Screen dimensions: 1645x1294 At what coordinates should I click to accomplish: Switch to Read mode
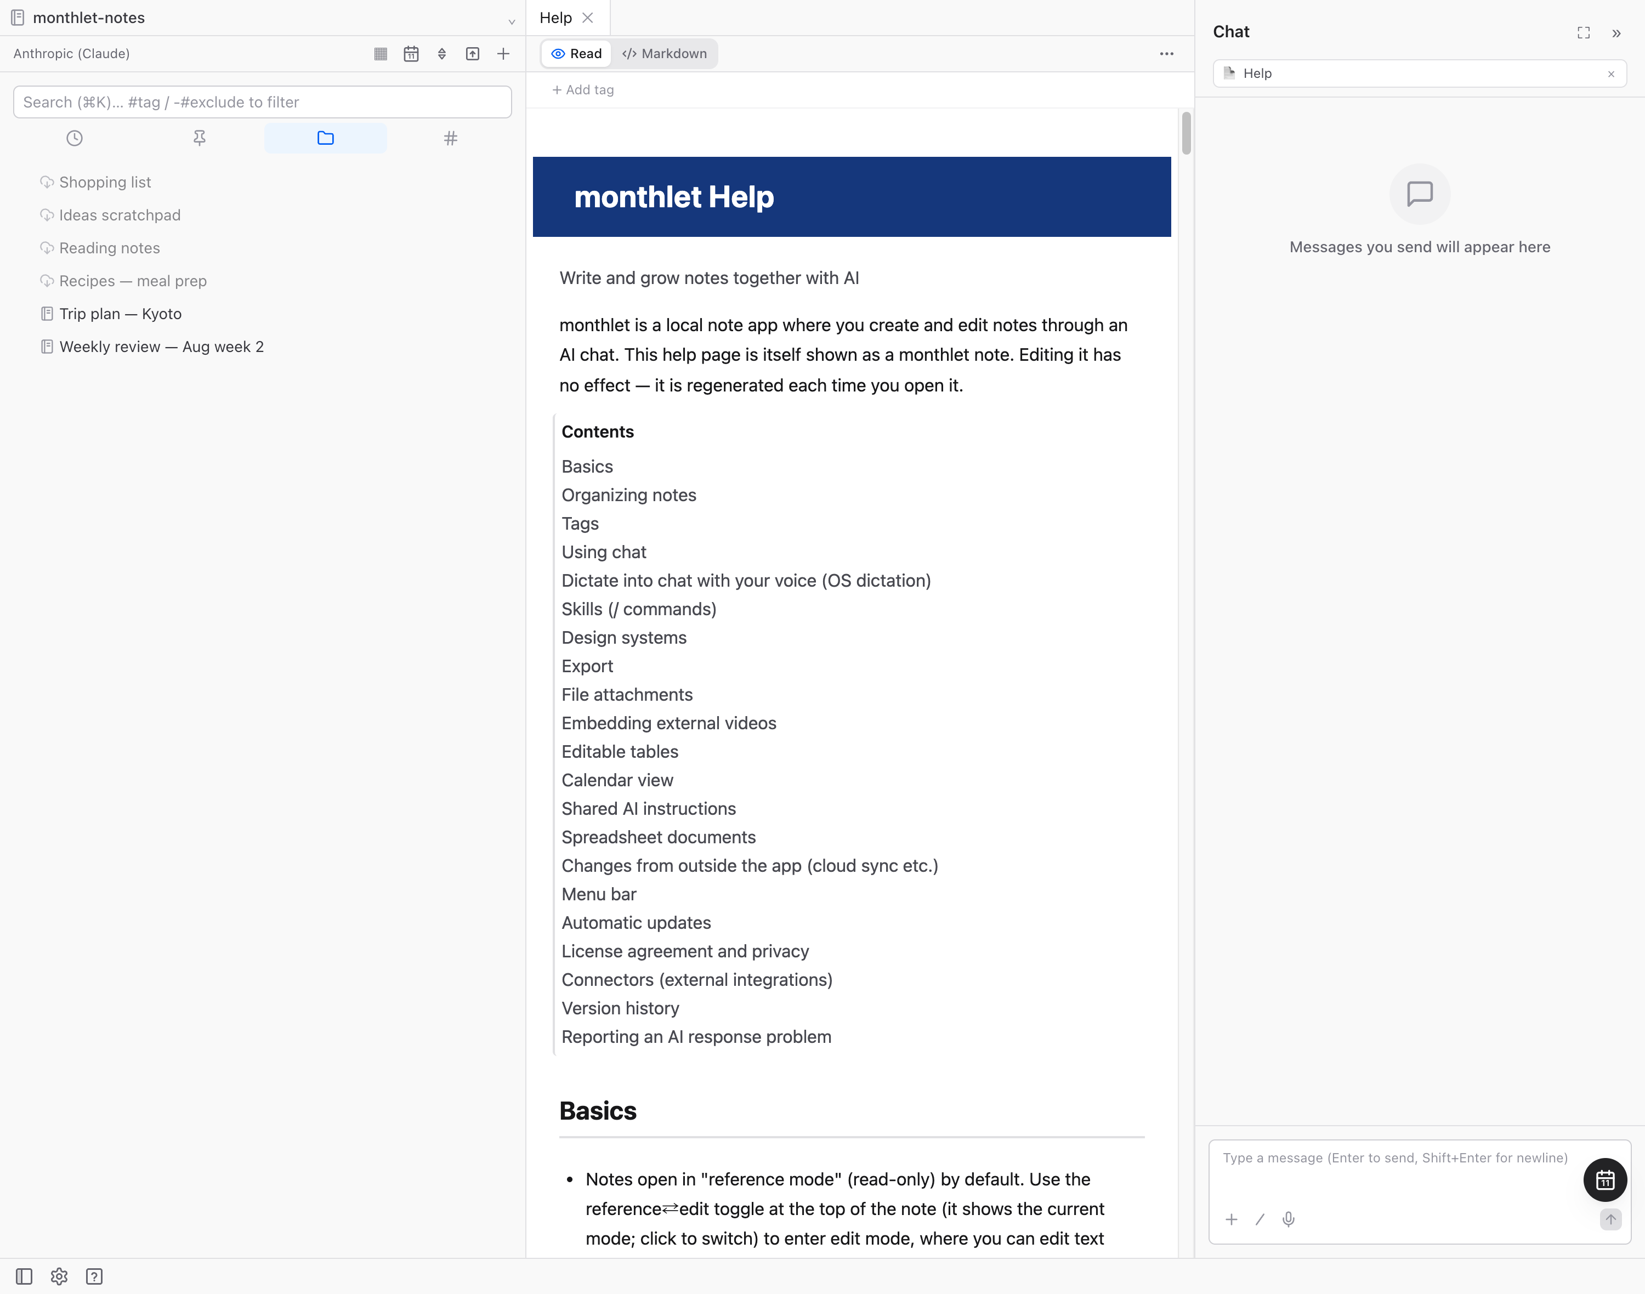577,54
